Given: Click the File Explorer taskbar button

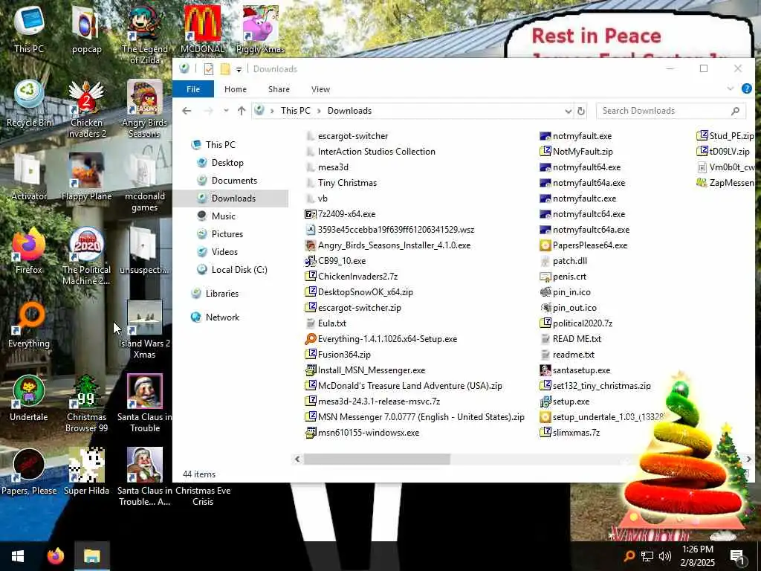Looking at the screenshot, I should [91, 556].
